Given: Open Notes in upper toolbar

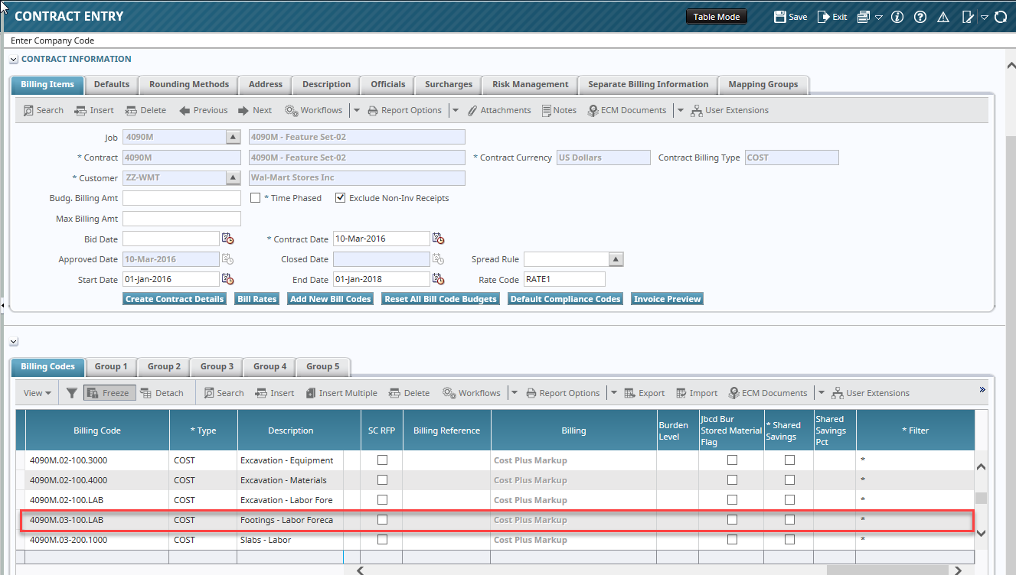Looking at the screenshot, I should pyautogui.click(x=559, y=110).
